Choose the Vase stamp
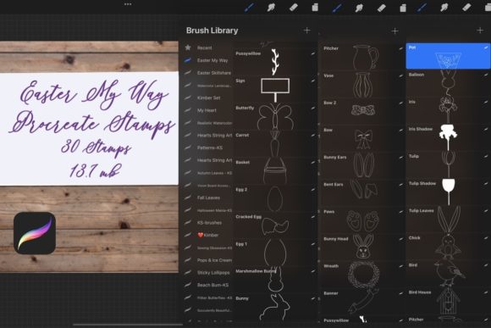 click(x=363, y=85)
